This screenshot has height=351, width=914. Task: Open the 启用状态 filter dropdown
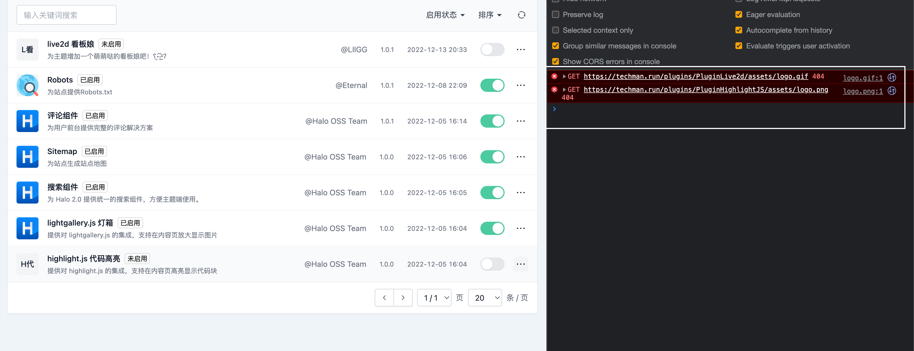(x=445, y=15)
